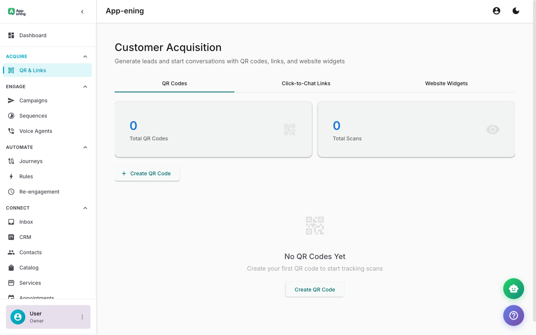
Task: Click the CRM sidebar icon
Action: (x=11, y=237)
